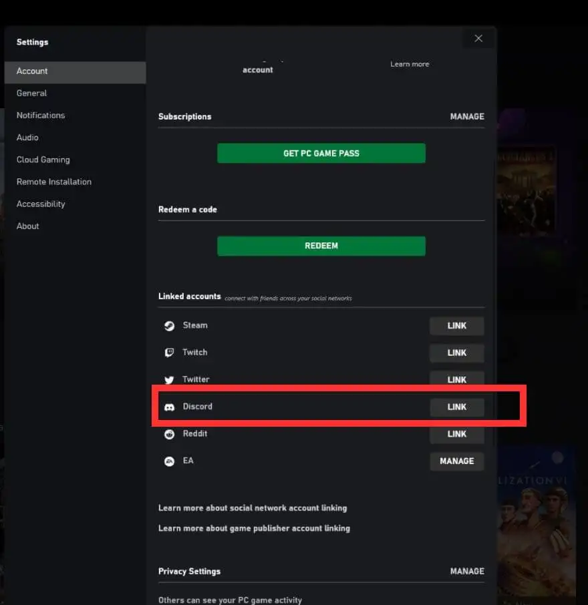588x605 pixels.
Task: Link the Twitter account
Action: pos(457,379)
